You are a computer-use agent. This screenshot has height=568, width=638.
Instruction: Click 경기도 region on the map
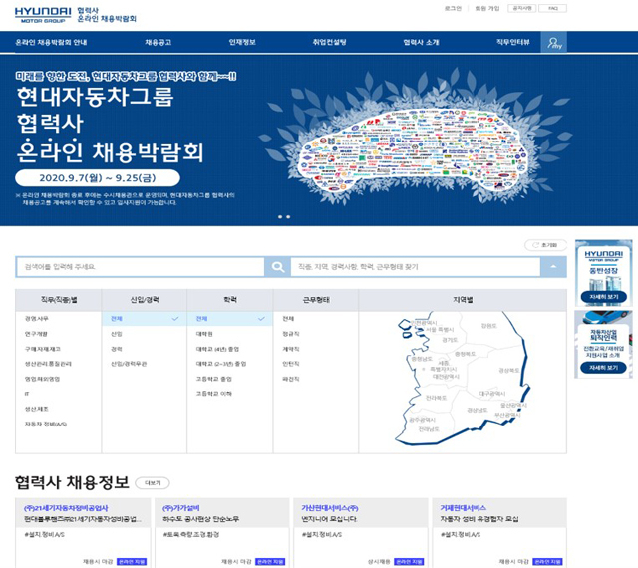coord(450,340)
